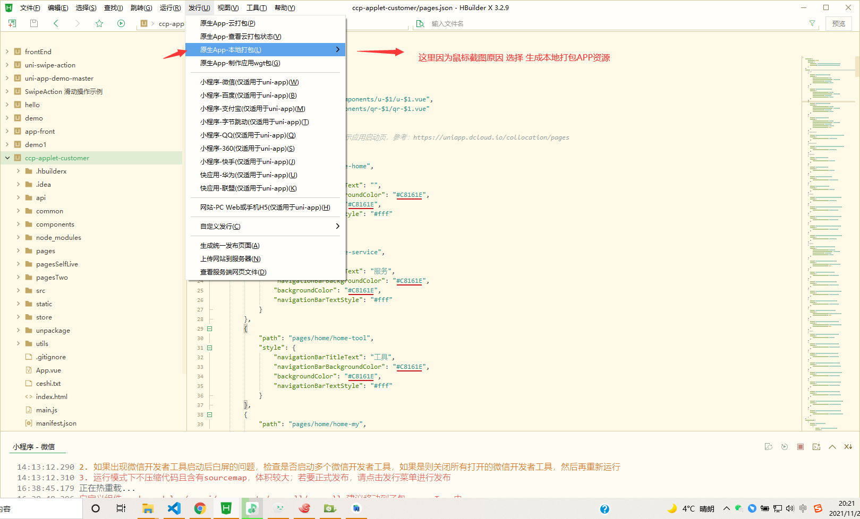
Task: Navigate forward with the right arrow
Action: click(78, 23)
